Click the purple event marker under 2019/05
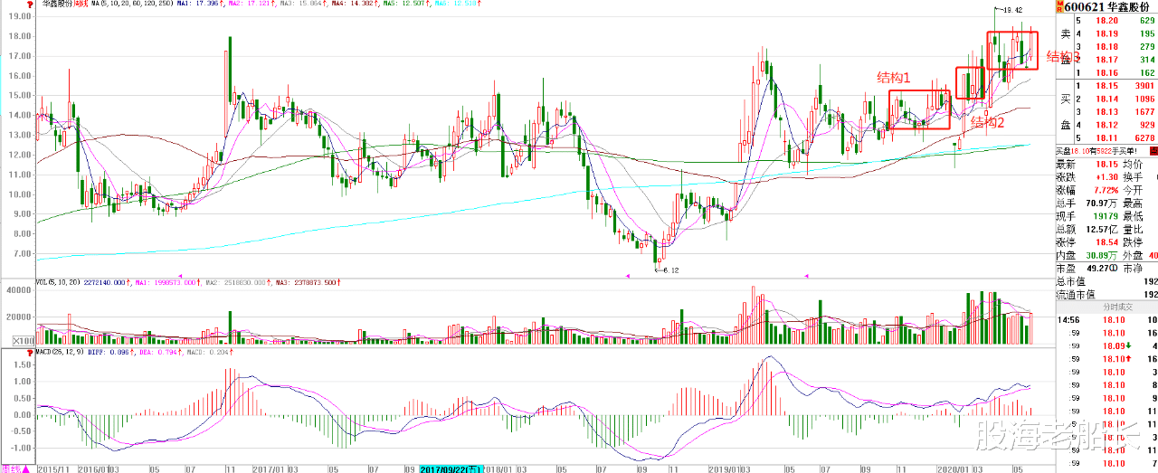 pos(808,275)
